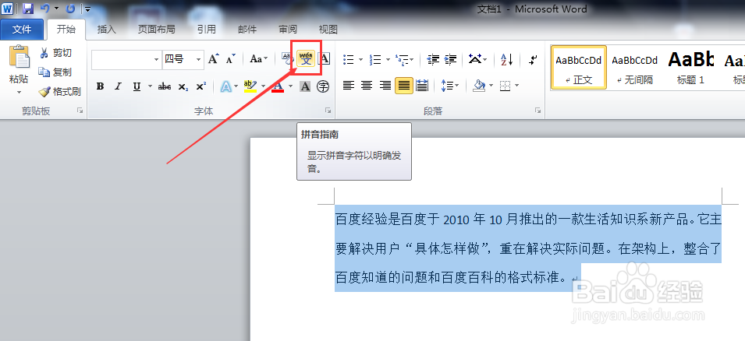Apply character border with boxed A icon
The image size is (745, 341).
click(x=324, y=59)
